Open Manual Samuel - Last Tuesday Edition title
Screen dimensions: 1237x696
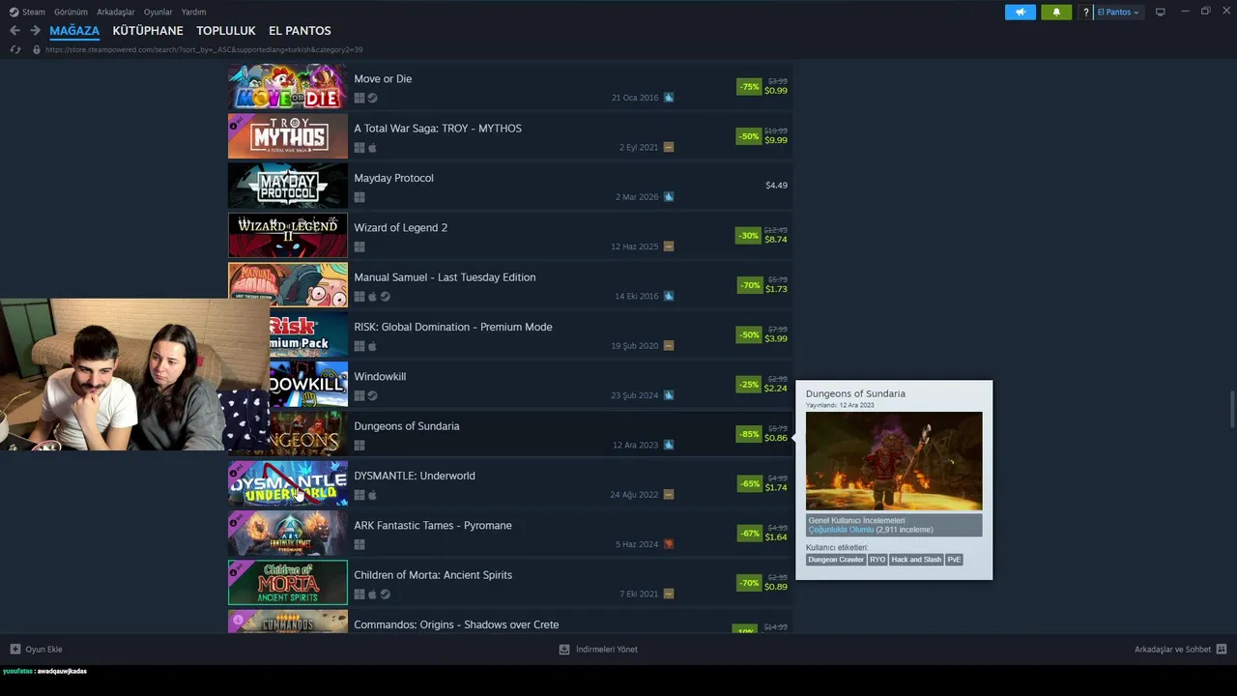445,277
